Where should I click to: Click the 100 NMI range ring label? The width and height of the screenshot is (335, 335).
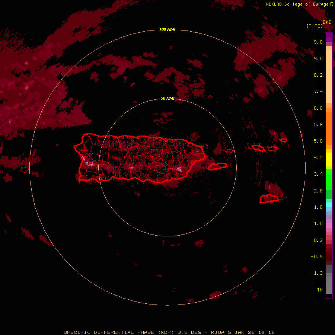pos(167,29)
